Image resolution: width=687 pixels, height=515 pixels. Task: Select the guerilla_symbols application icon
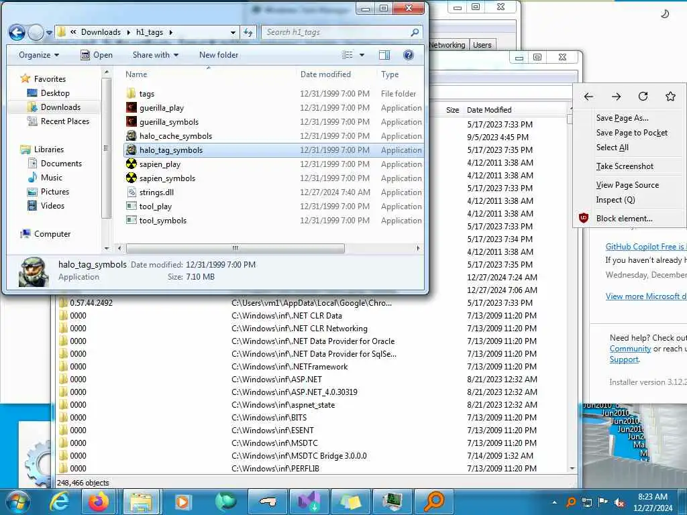(131, 121)
